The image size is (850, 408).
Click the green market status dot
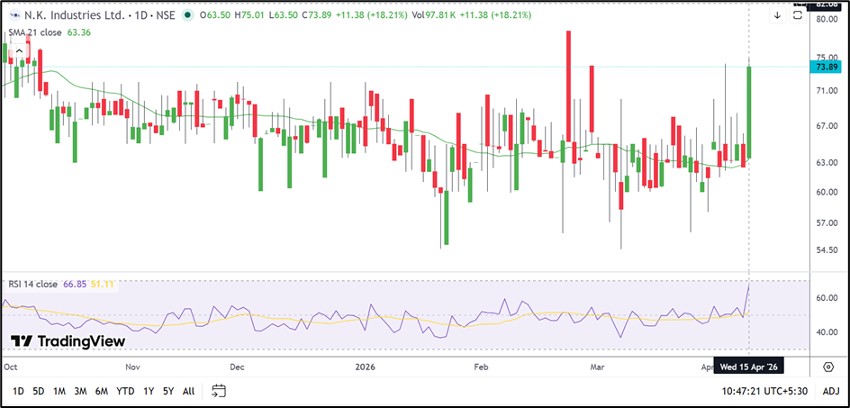pos(186,15)
